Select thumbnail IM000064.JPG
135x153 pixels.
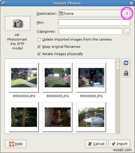[24, 77]
